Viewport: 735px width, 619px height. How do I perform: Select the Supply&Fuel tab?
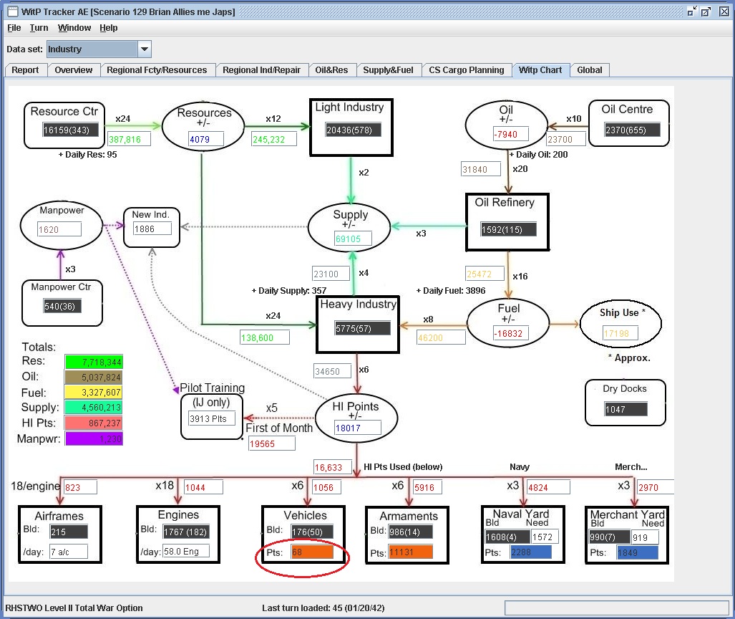click(x=388, y=70)
